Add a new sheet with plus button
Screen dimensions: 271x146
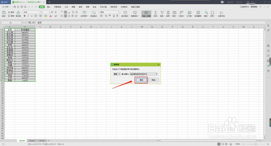coord(49,141)
